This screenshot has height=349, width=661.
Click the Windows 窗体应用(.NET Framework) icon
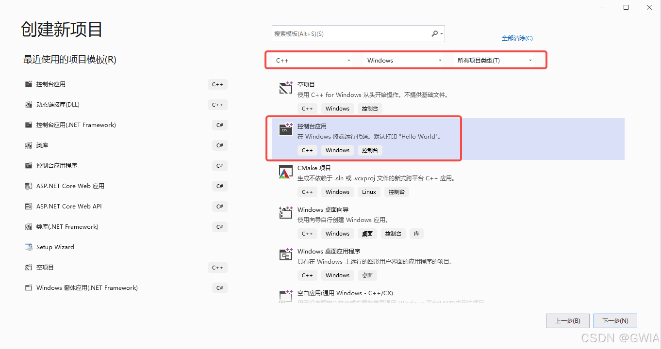(x=28, y=288)
